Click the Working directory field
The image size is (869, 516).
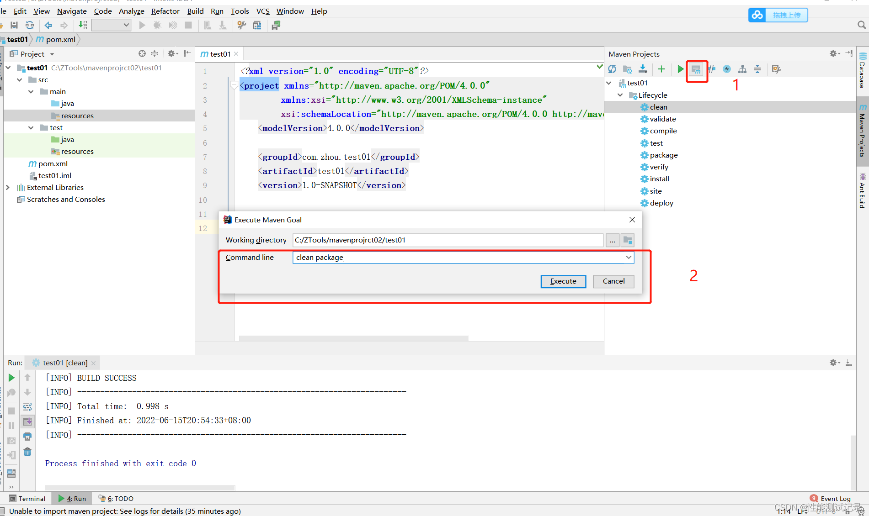pos(448,240)
